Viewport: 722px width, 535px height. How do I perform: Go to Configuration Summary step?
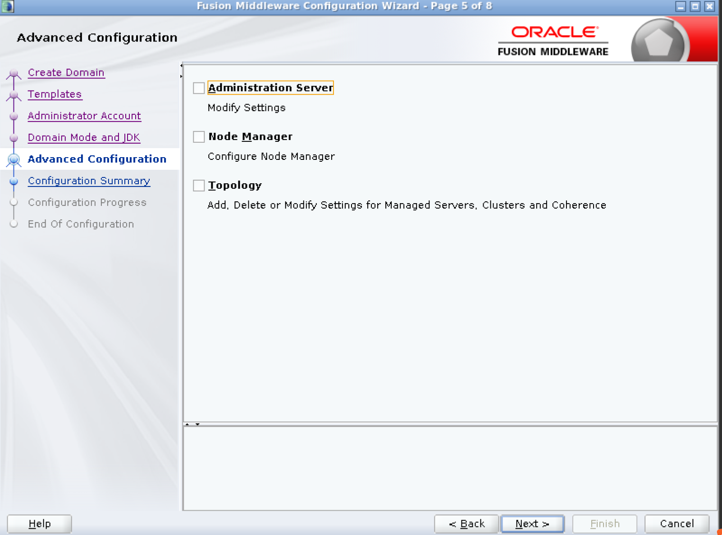(x=89, y=181)
